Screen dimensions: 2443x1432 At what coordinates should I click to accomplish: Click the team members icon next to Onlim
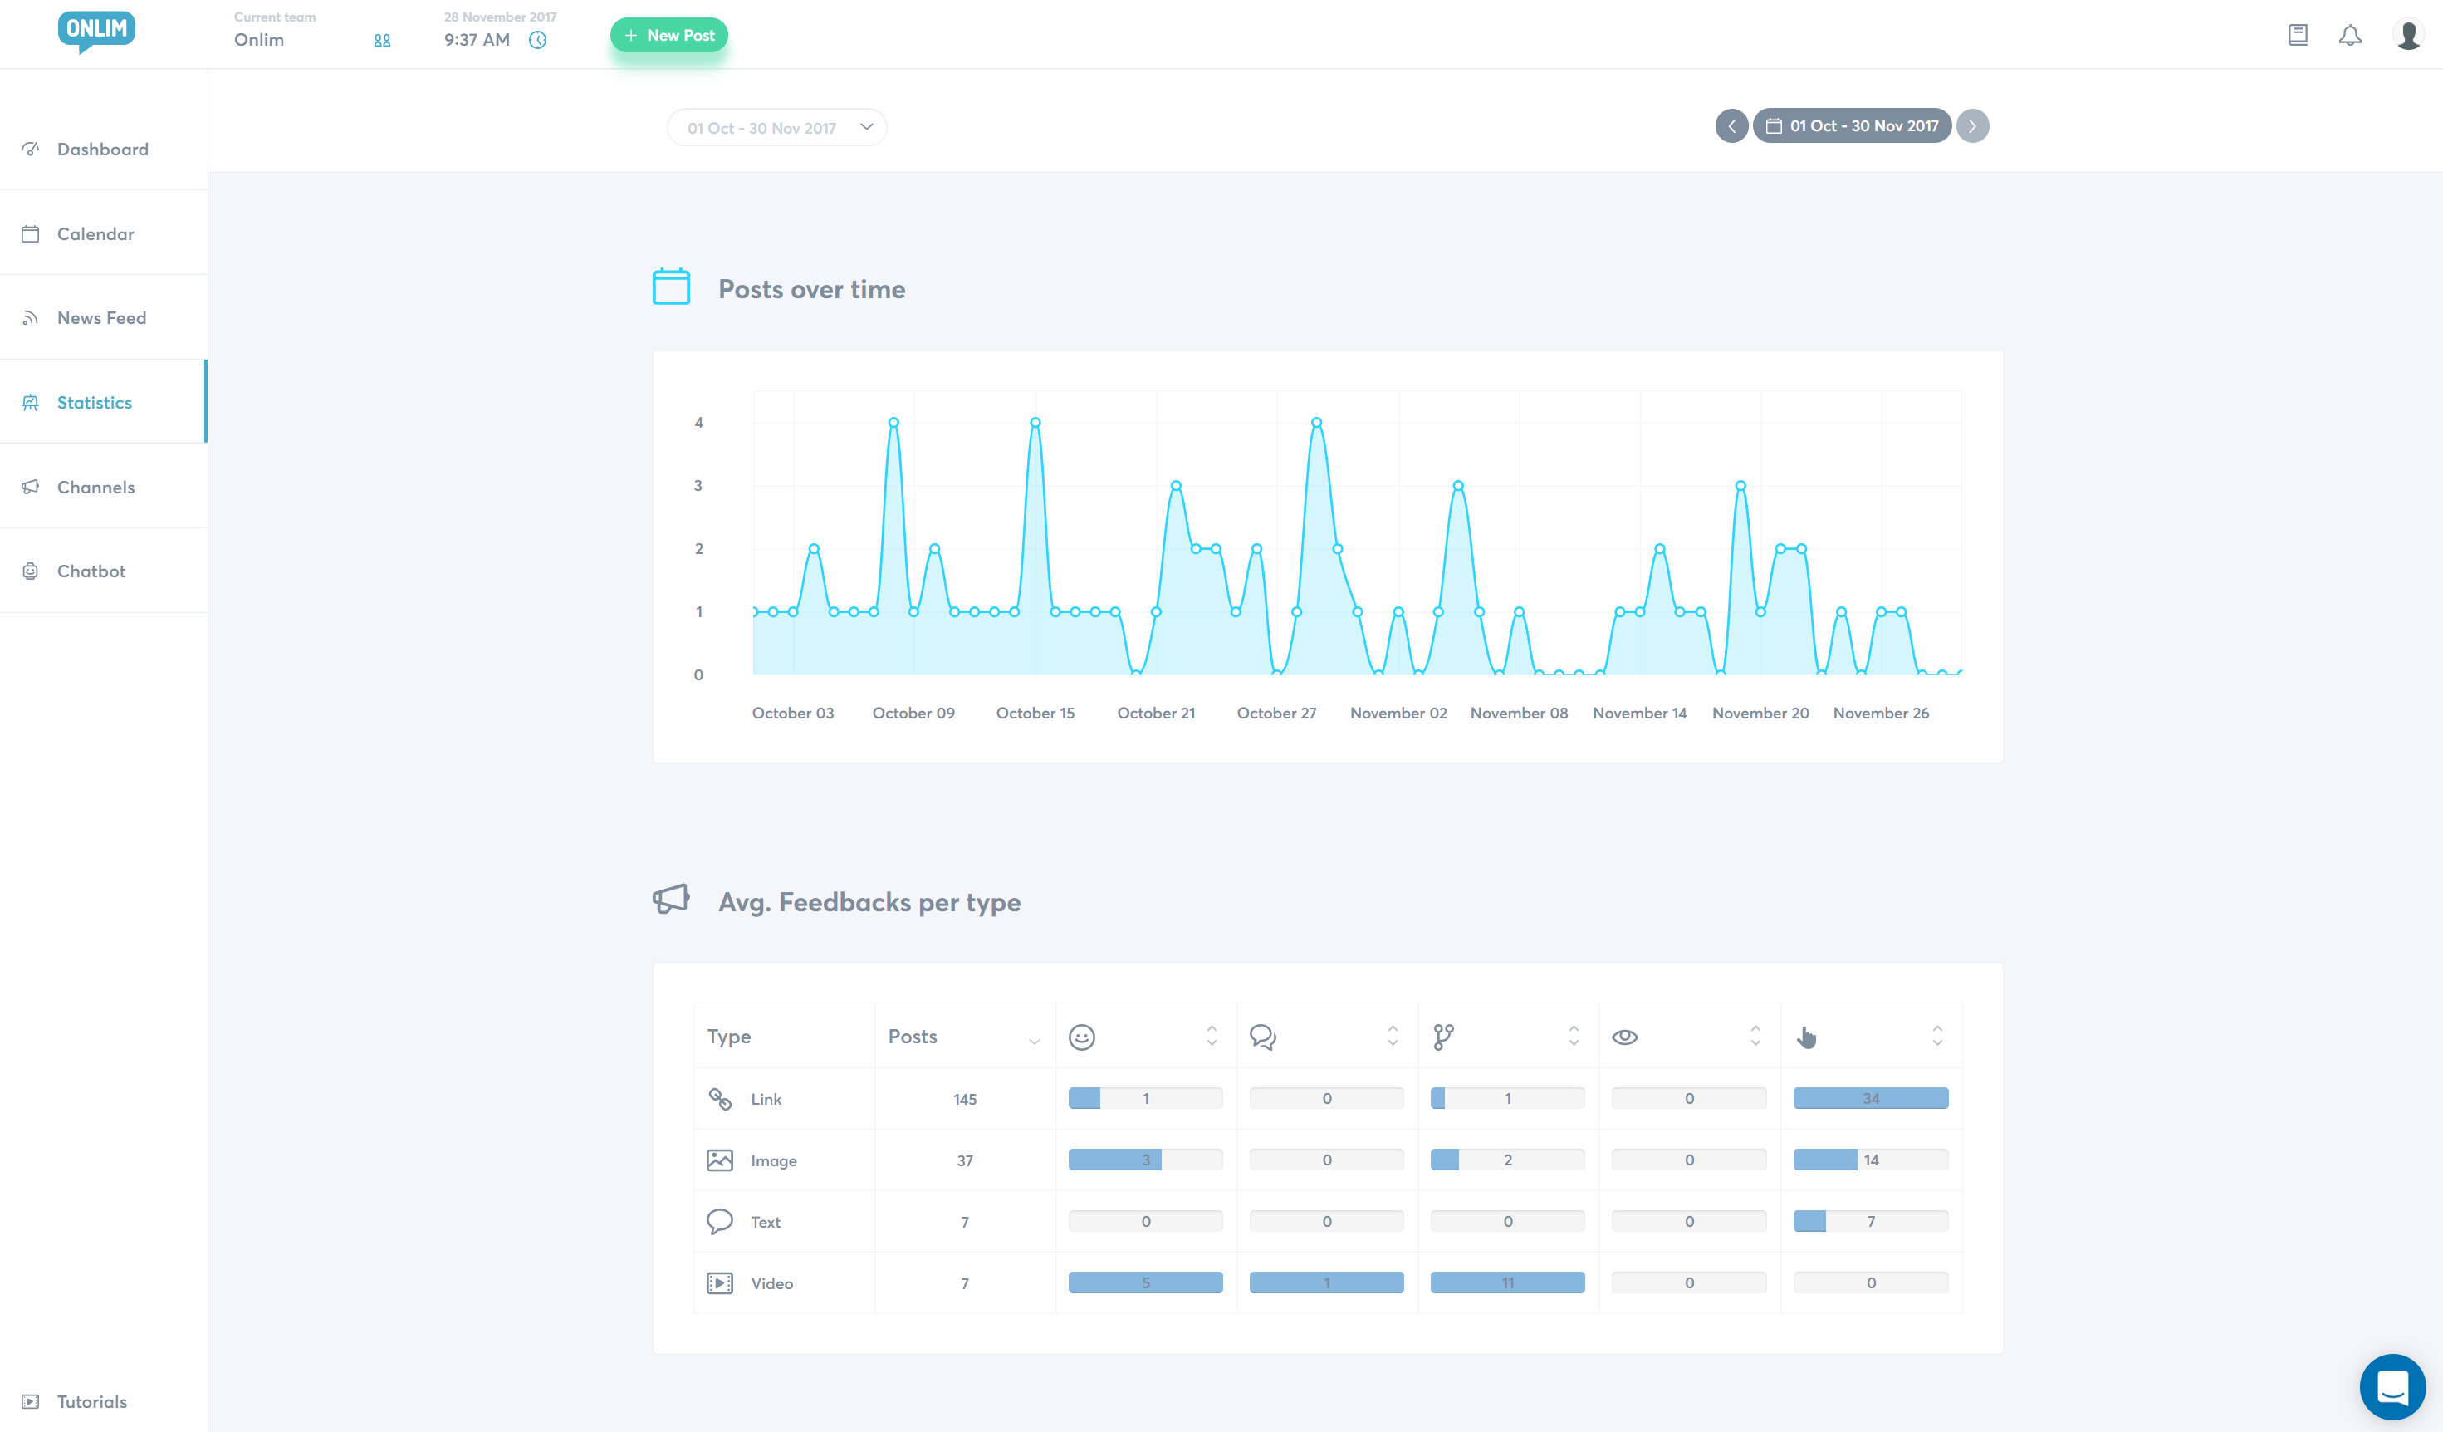tap(382, 41)
